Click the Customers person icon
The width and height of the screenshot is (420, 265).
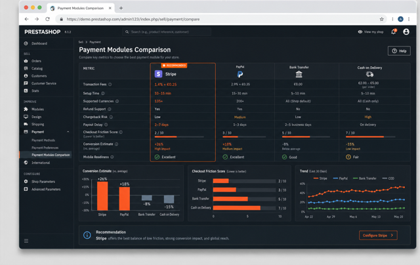tap(26, 76)
